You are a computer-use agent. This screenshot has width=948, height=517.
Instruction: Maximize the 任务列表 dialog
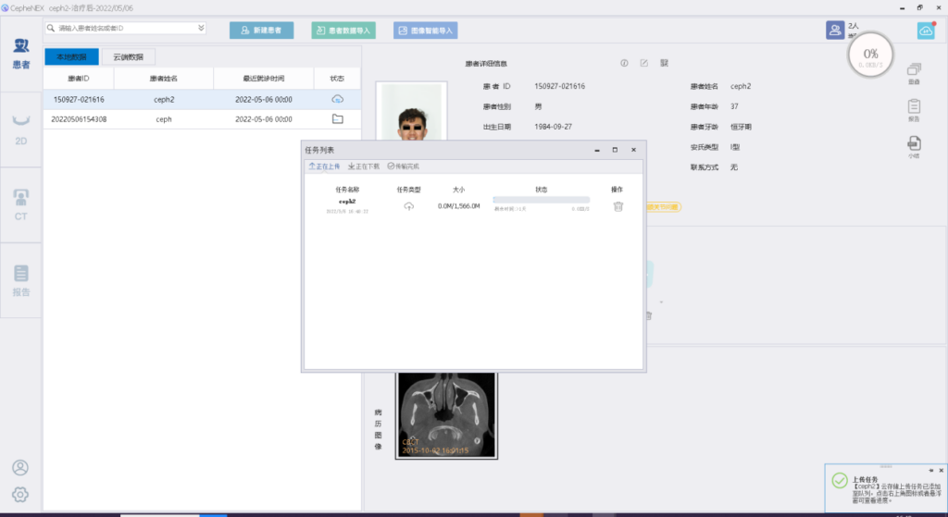[x=615, y=150]
